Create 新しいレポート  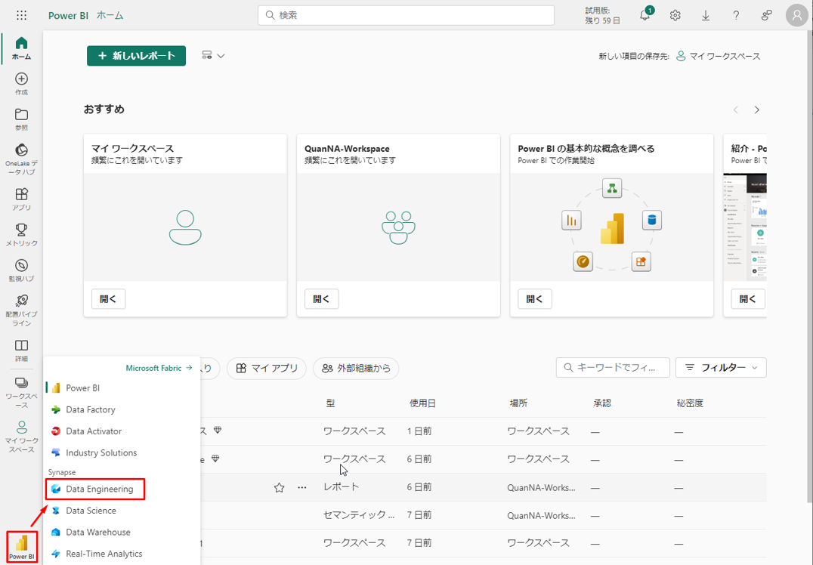coord(136,55)
